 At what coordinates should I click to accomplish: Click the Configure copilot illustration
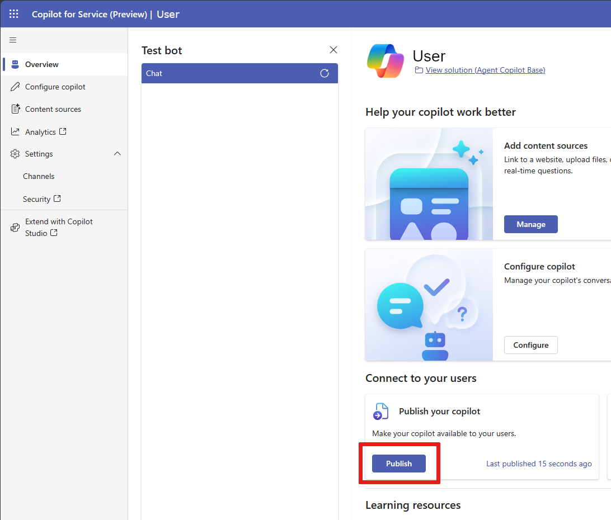tap(429, 305)
